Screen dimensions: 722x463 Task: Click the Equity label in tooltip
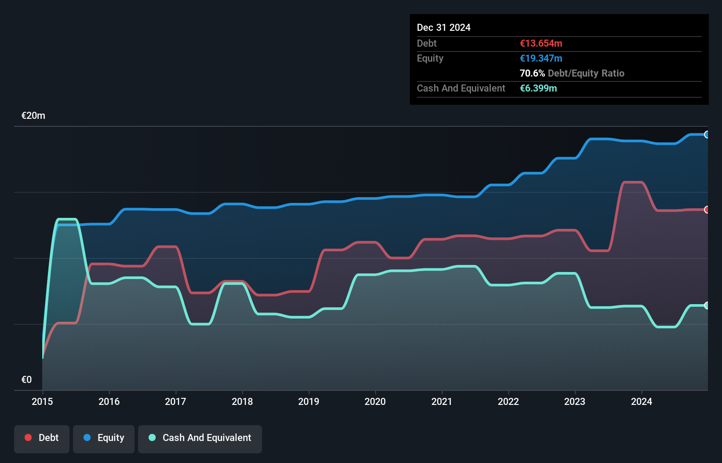coord(430,58)
